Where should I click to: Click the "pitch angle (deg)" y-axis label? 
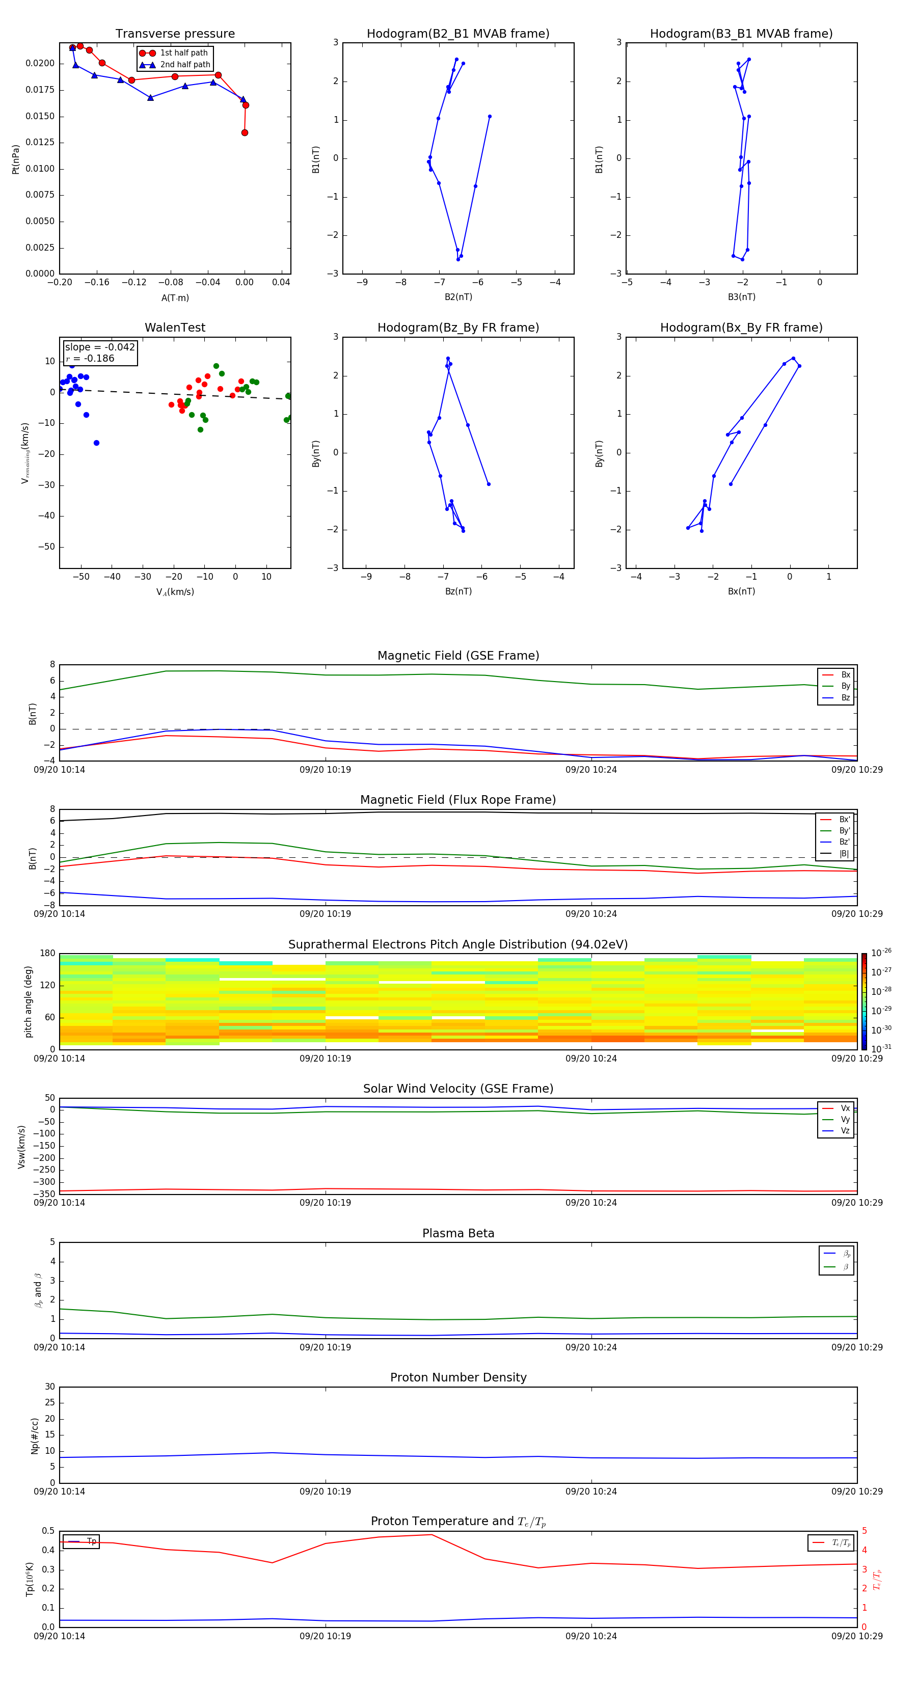28,1001
